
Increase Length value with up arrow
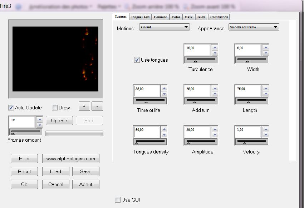266,88
